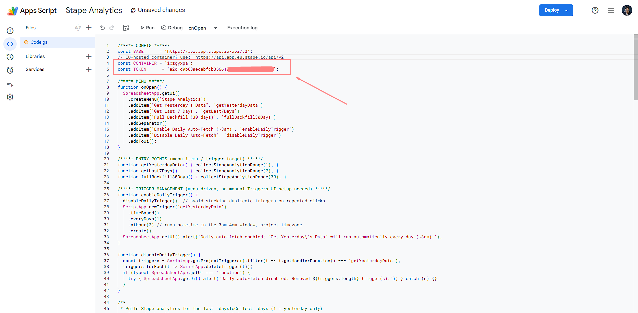638x313 pixels.
Task: Open the Executions page in sidebar
Action: 10,84
